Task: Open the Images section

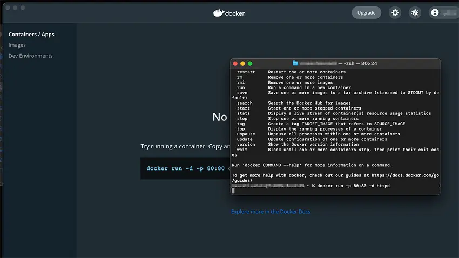Action: (17, 45)
